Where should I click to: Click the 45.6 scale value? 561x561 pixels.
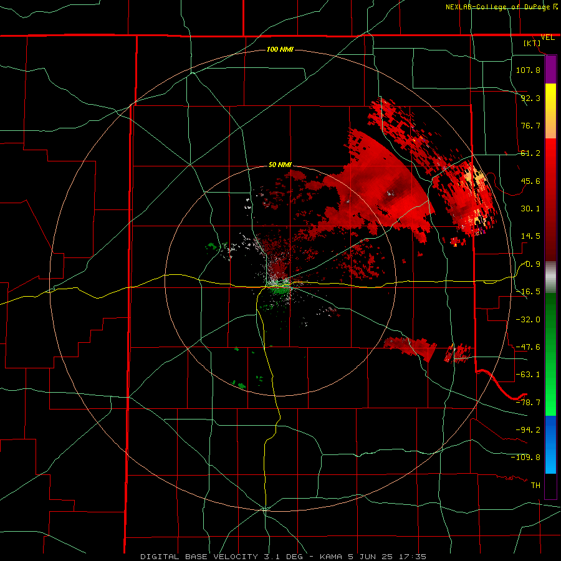(x=530, y=181)
